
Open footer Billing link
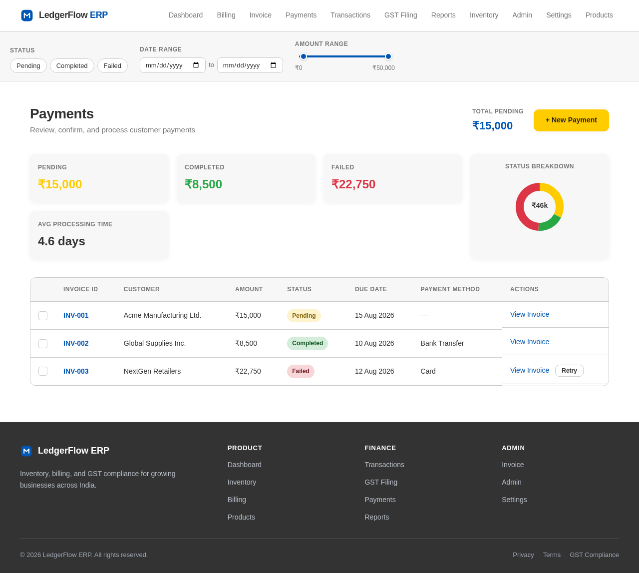pos(237,500)
